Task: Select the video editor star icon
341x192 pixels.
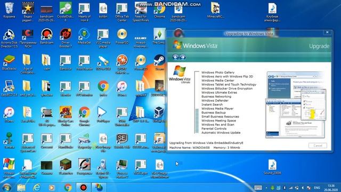Action: coord(28,12)
